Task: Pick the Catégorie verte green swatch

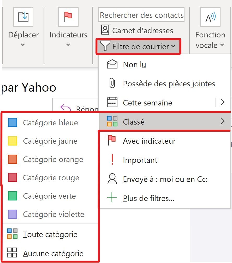Action: (13, 196)
